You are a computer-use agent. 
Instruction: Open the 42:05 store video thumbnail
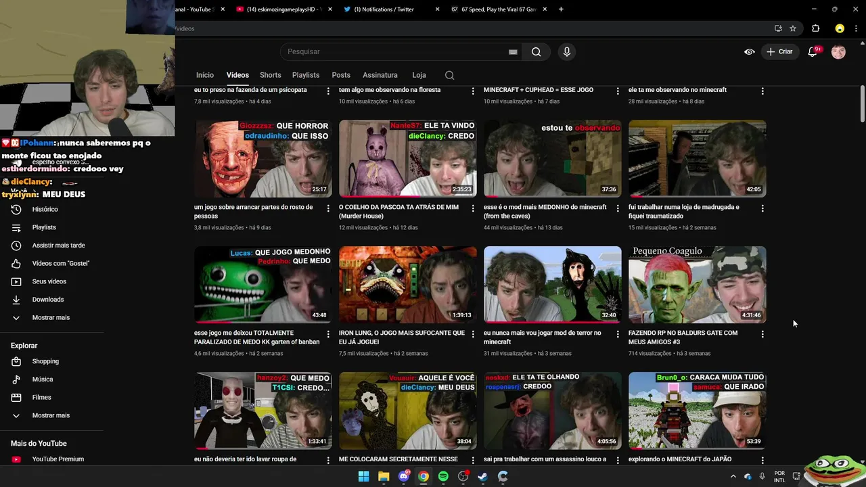tap(697, 159)
